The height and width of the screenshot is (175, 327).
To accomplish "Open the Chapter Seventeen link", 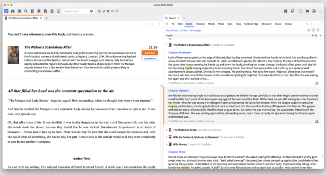I will 180,53.
